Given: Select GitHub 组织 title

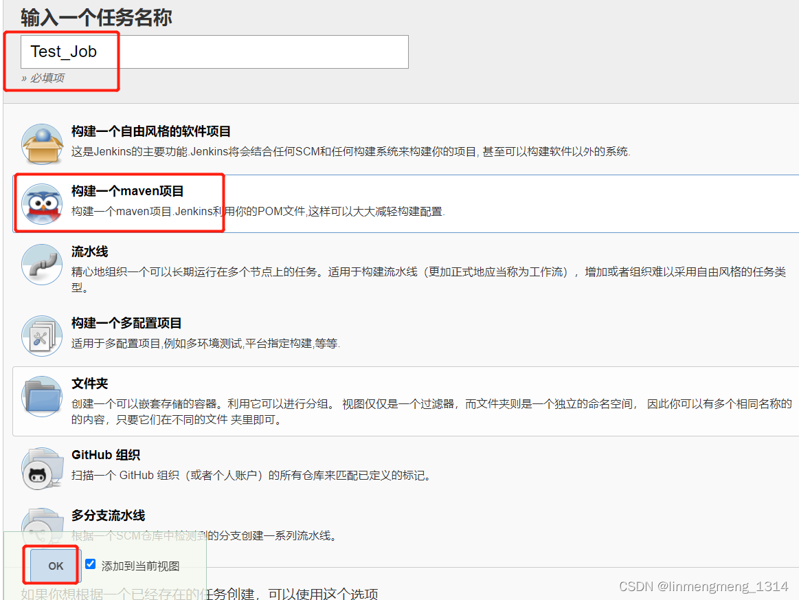Looking at the screenshot, I should coord(106,455).
